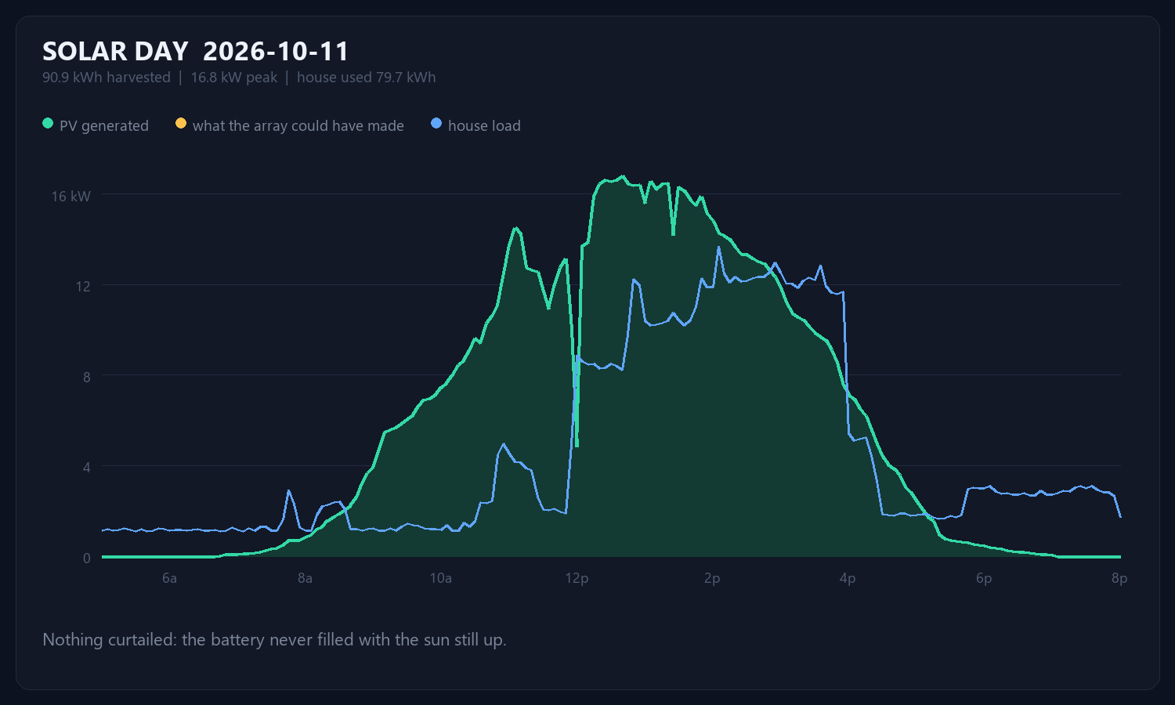This screenshot has height=705, width=1175.
Task: Click the 8p time axis label
Action: pyautogui.click(x=1119, y=579)
